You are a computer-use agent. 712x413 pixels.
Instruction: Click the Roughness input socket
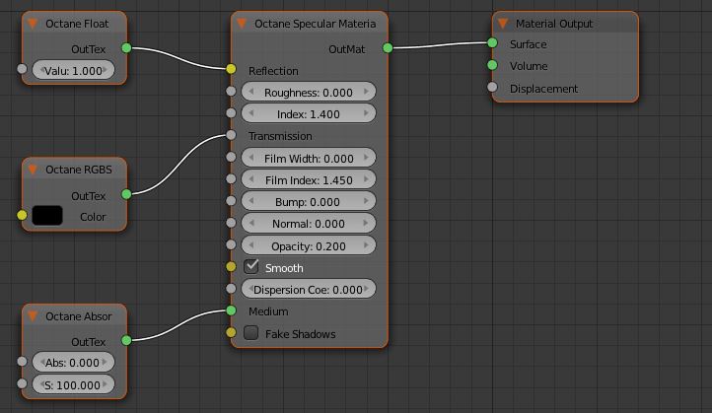click(231, 92)
